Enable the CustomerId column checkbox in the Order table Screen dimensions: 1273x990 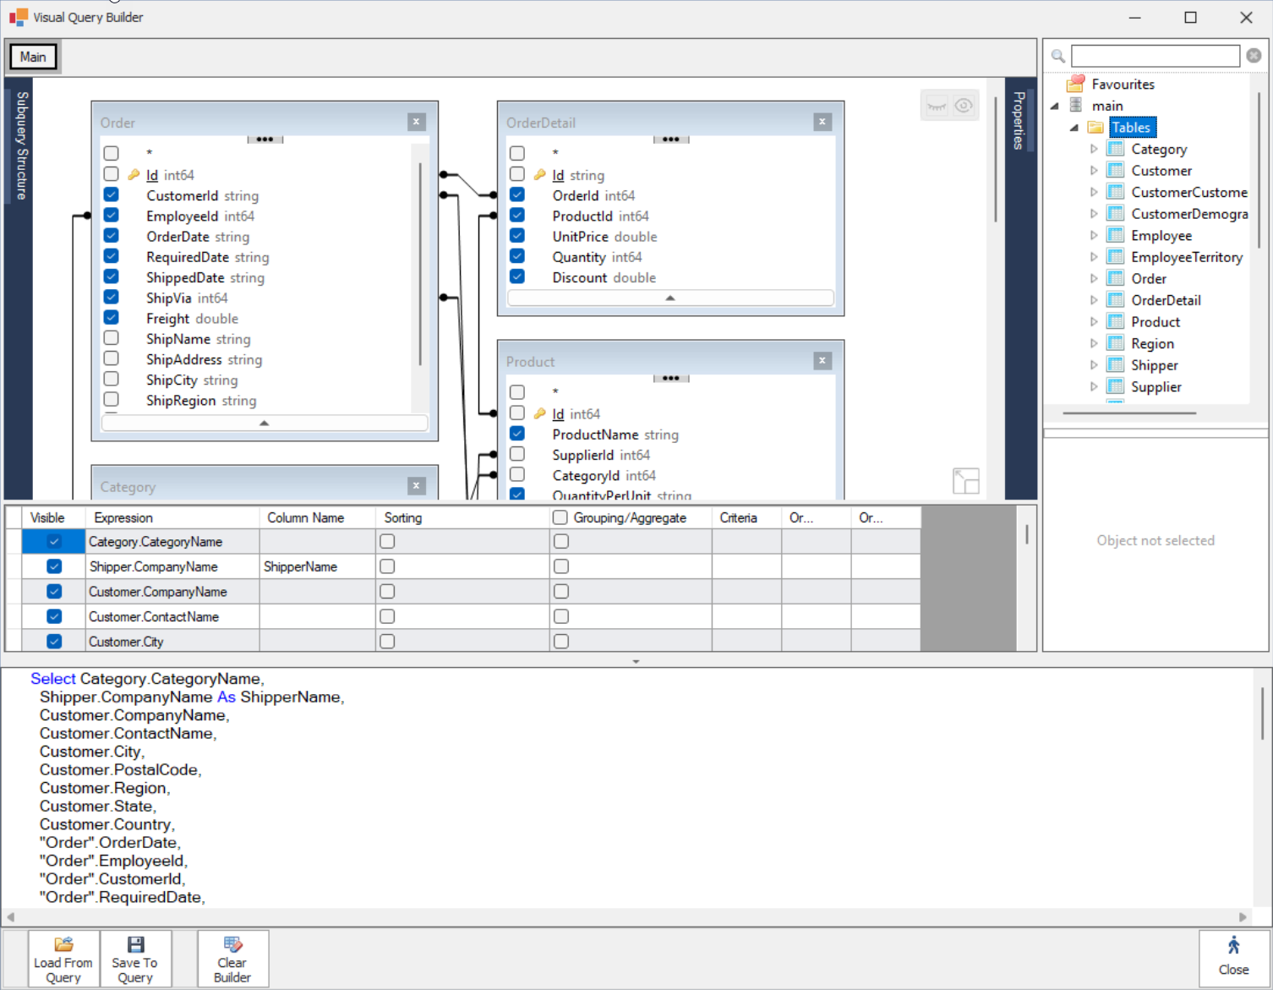(x=111, y=194)
